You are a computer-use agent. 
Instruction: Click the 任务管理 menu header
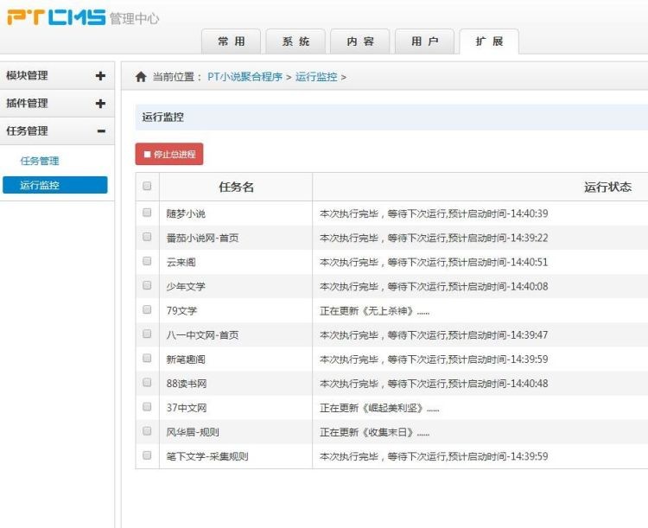coord(57,131)
